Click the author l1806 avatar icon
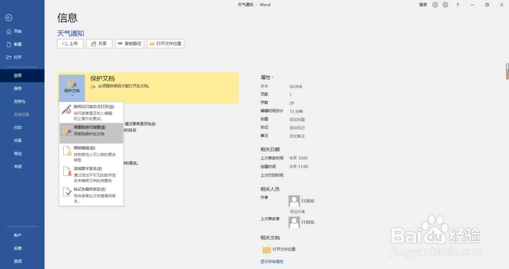Screen dimensions: 509x269 coord(294,201)
